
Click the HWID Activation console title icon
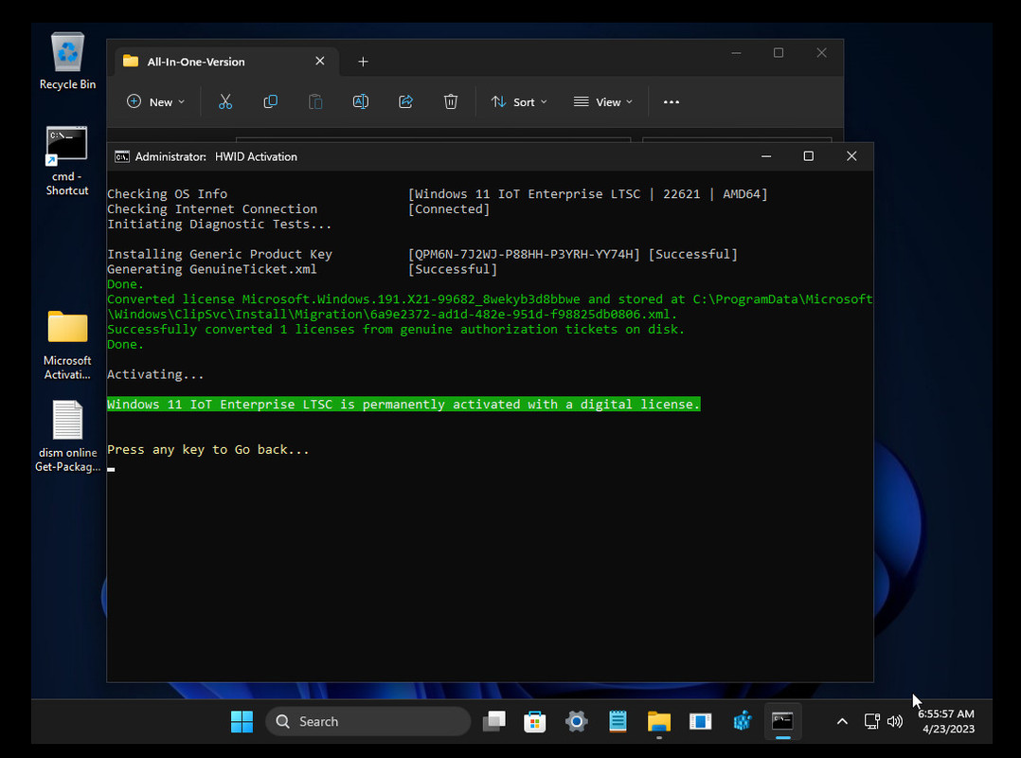122,156
